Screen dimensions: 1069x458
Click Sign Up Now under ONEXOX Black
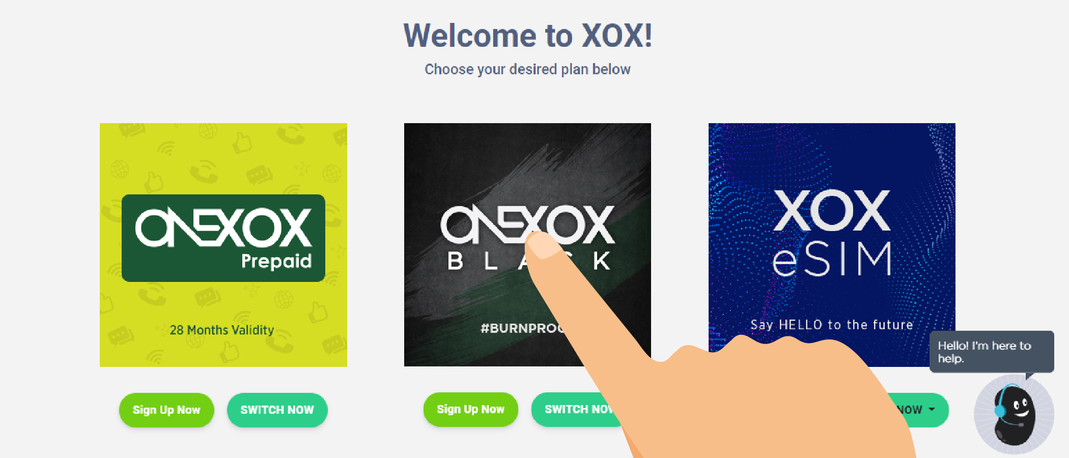click(470, 409)
